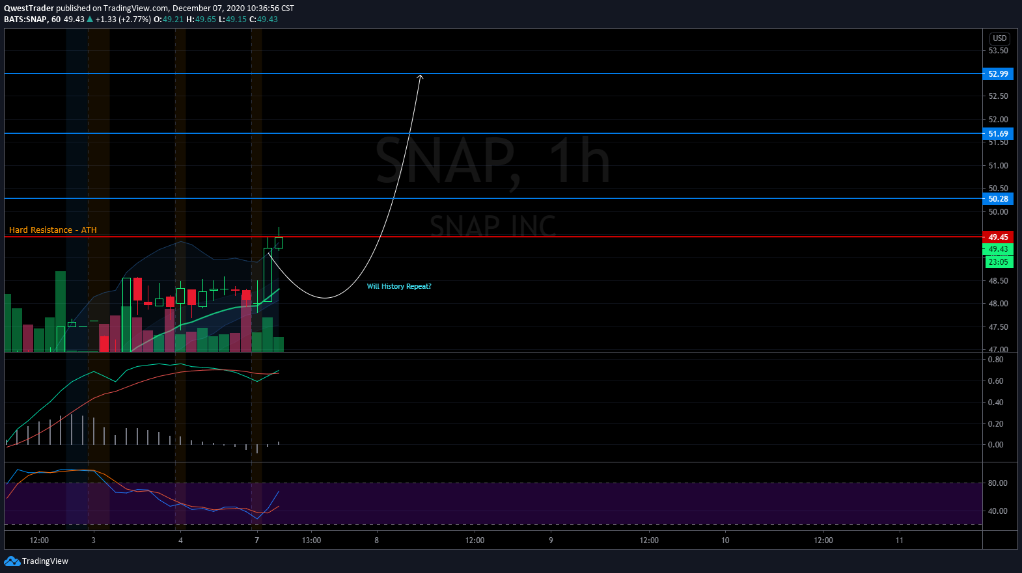Click the date 8 time axis label
Viewport: 1022px width, 573px height.
[x=376, y=540]
